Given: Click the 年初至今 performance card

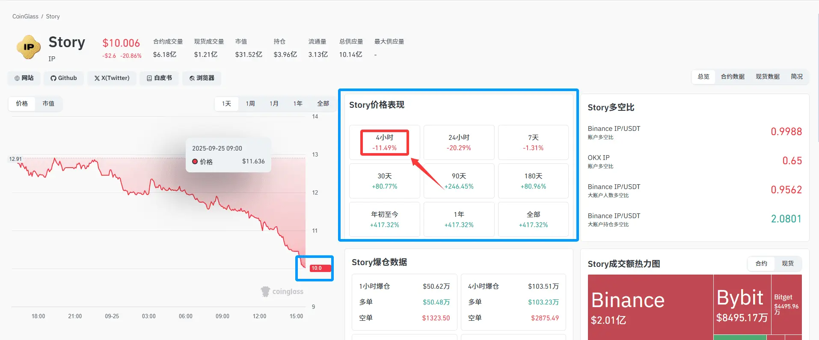Looking at the screenshot, I should [x=385, y=219].
